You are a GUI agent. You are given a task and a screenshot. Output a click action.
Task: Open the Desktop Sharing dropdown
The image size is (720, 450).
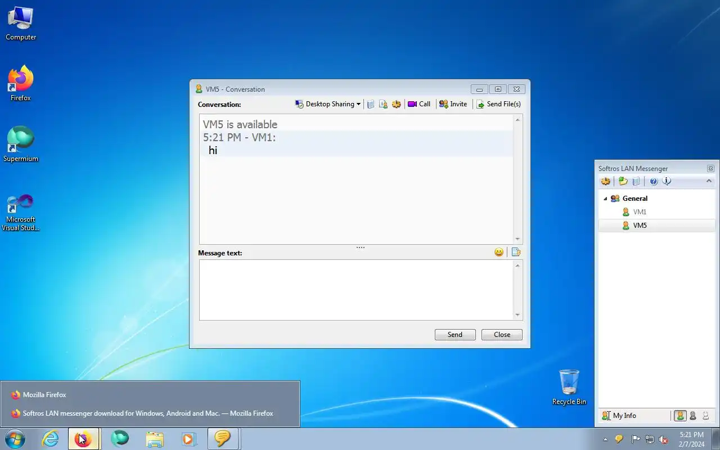pos(328,104)
